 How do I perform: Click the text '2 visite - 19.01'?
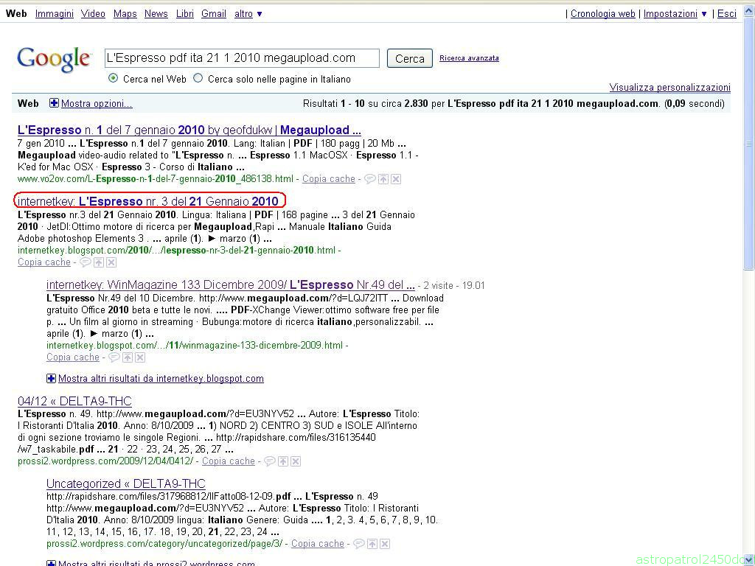pos(454,286)
